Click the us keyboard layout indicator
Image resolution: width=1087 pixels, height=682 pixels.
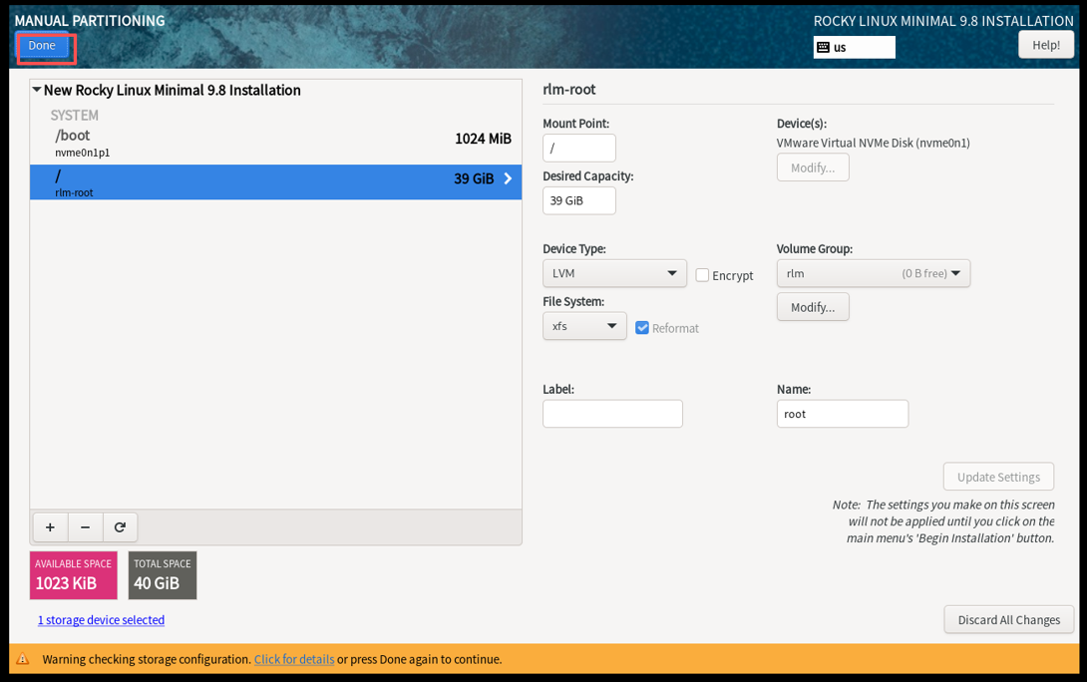click(x=854, y=47)
